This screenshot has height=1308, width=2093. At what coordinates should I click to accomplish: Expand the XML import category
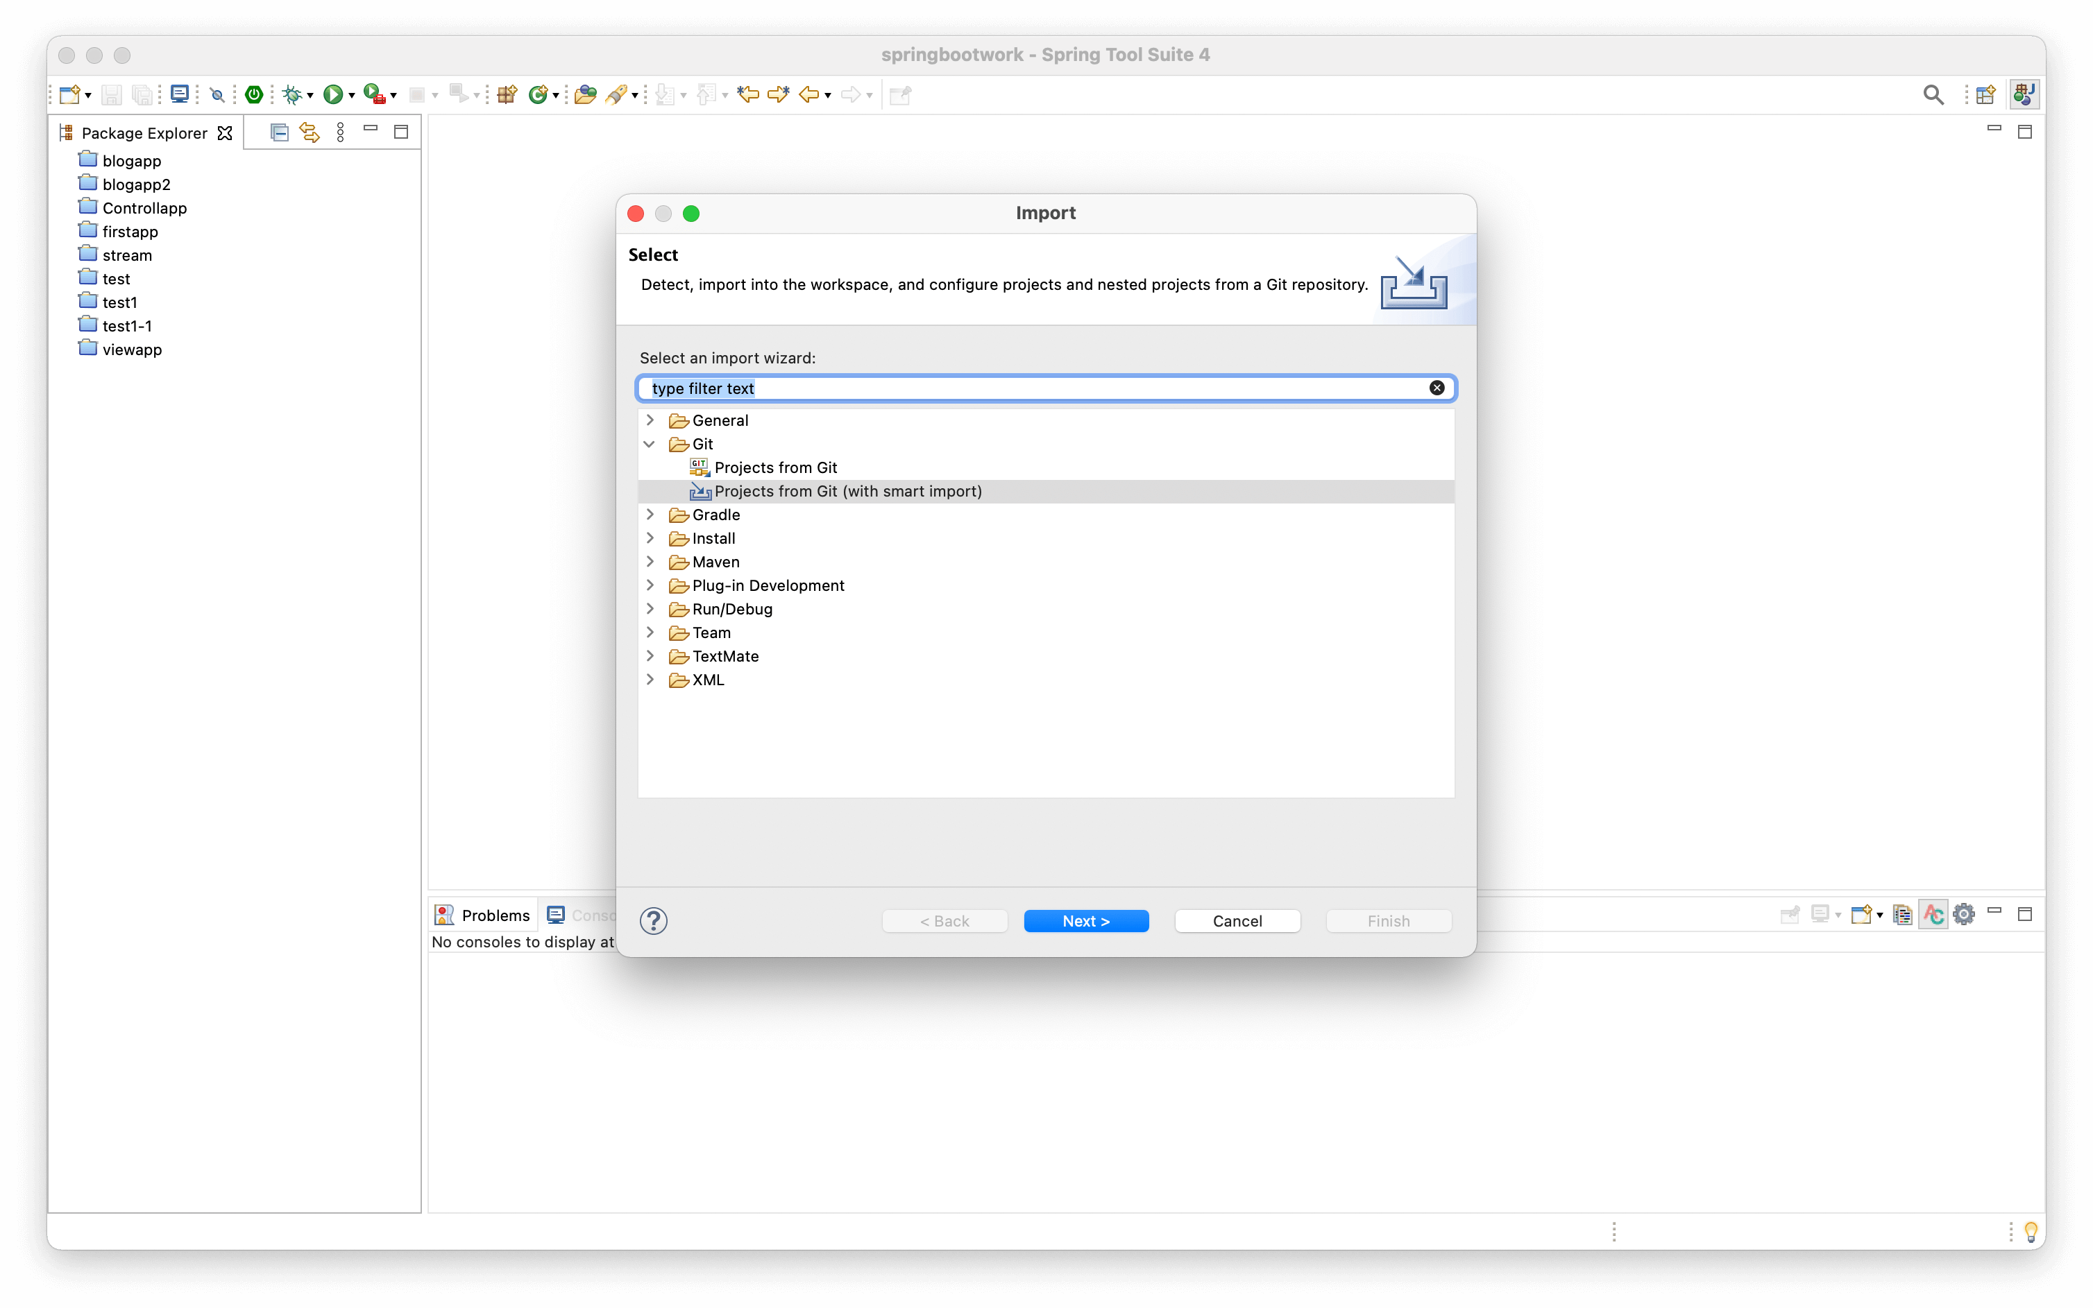click(x=650, y=679)
